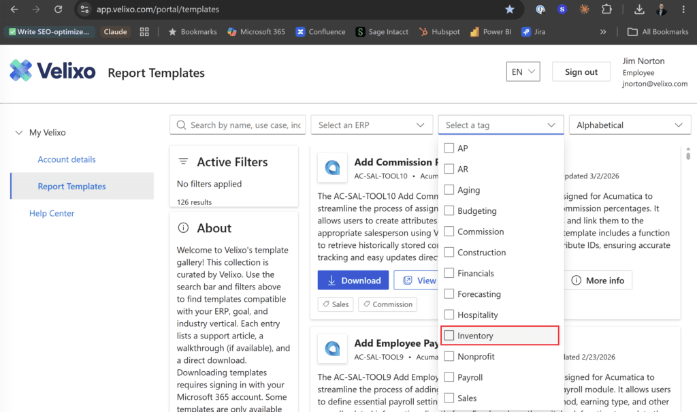697x412 pixels.
Task: Select Report Templates in sidebar
Action: 82,186
